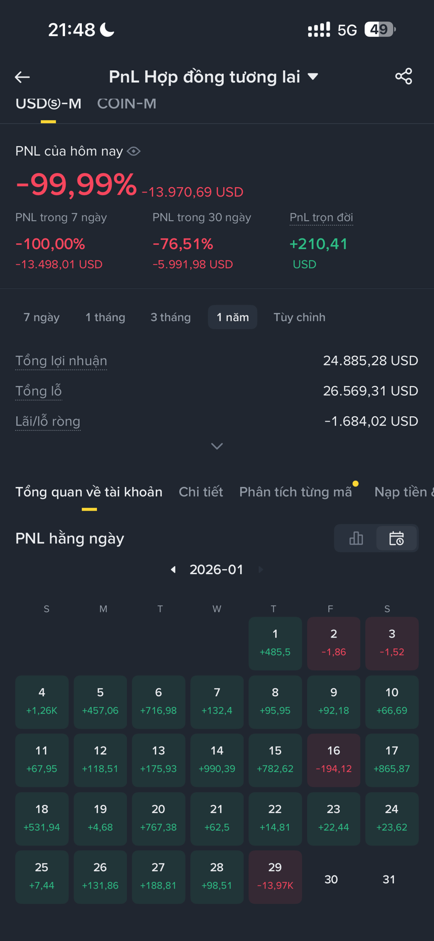Screen dimensions: 434x941
Task: Select the calendar view icon
Action: tap(397, 538)
